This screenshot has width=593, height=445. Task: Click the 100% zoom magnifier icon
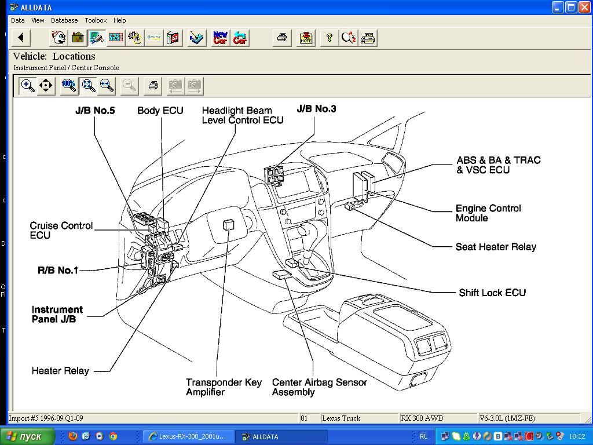tap(69, 86)
